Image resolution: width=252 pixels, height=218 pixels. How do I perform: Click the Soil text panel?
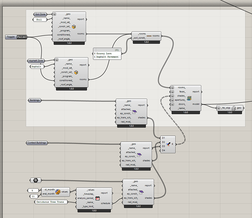click(x=40, y=20)
